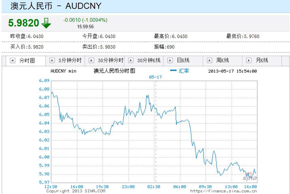Click 买入价:5.9820 value
Image resolution: width=290 pixels, height=194 pixels.
pos(27,47)
